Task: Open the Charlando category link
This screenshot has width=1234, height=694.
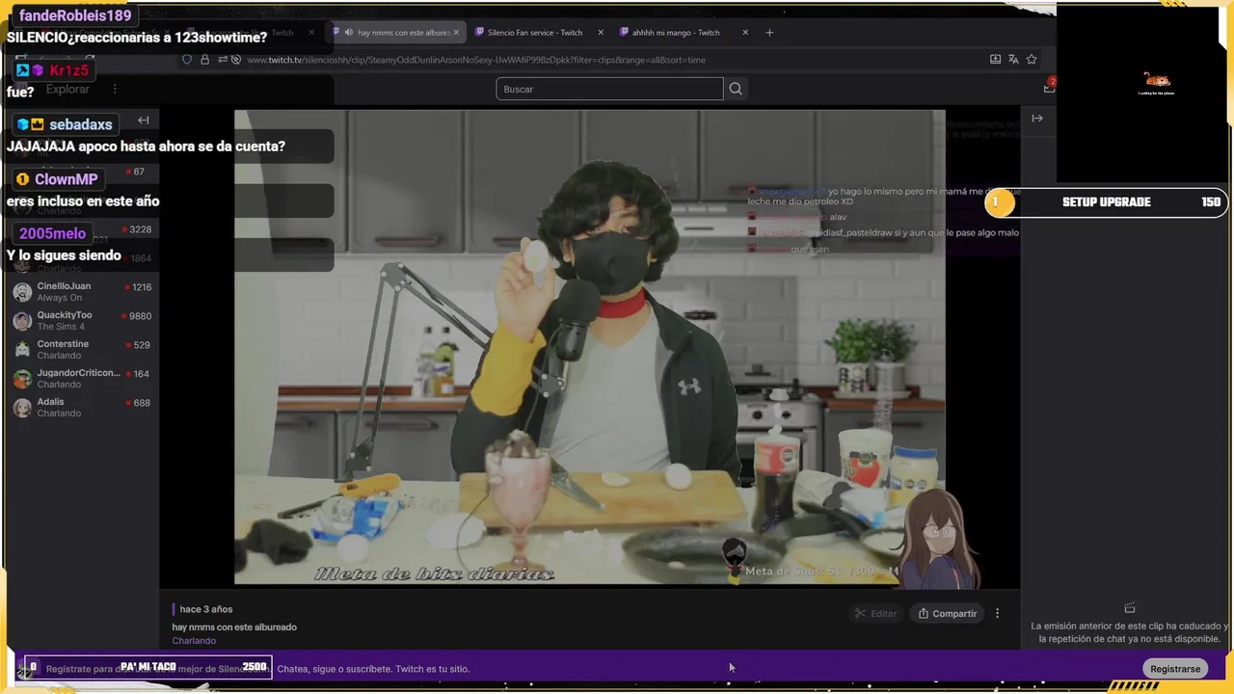Action: coord(194,641)
